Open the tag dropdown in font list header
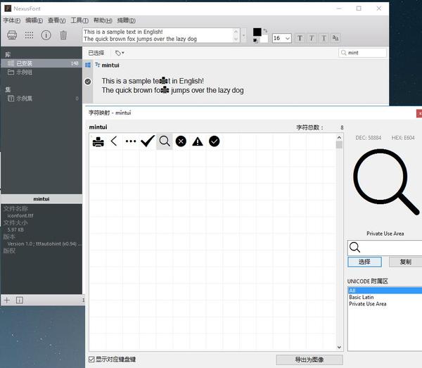Viewport: 422px width, 368px height. coord(120,53)
